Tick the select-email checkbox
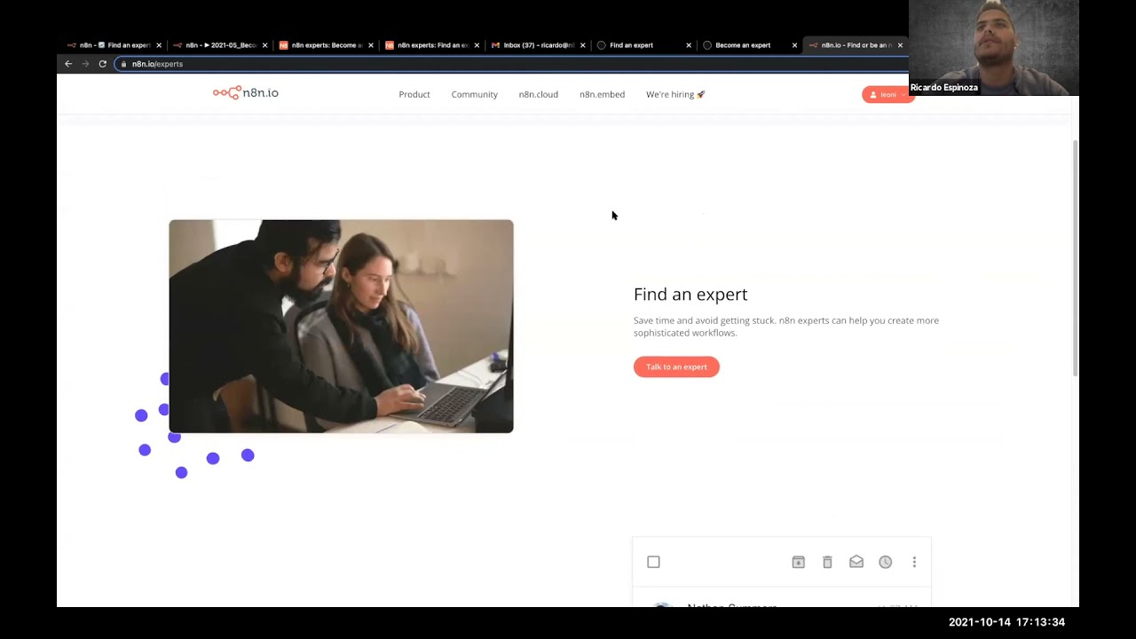Image resolution: width=1136 pixels, height=639 pixels. point(653,562)
